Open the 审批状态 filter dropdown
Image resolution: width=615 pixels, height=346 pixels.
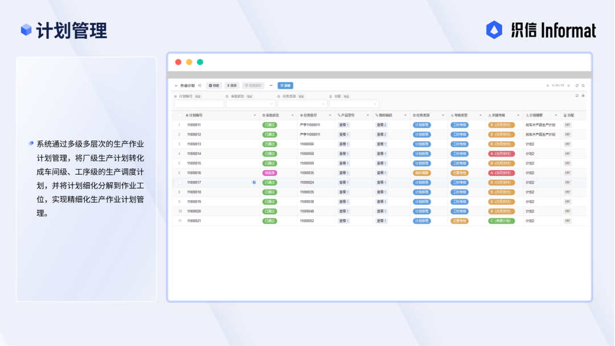pyautogui.click(x=250, y=104)
